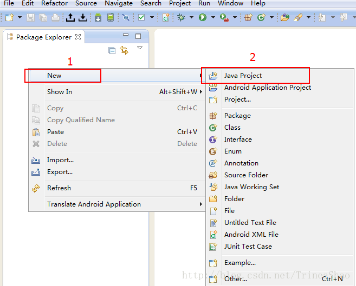Select Annotation in New submenu
The width and height of the screenshot is (356, 286).
[280, 163]
